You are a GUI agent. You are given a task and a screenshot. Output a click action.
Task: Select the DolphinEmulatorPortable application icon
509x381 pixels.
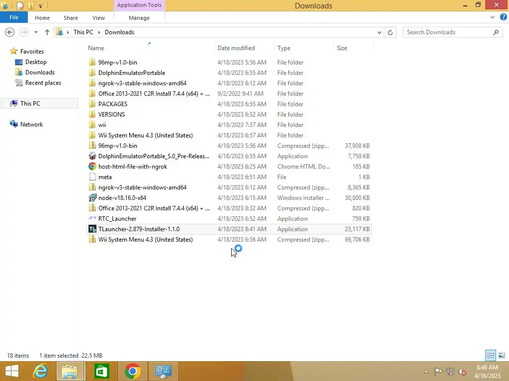pos(92,156)
